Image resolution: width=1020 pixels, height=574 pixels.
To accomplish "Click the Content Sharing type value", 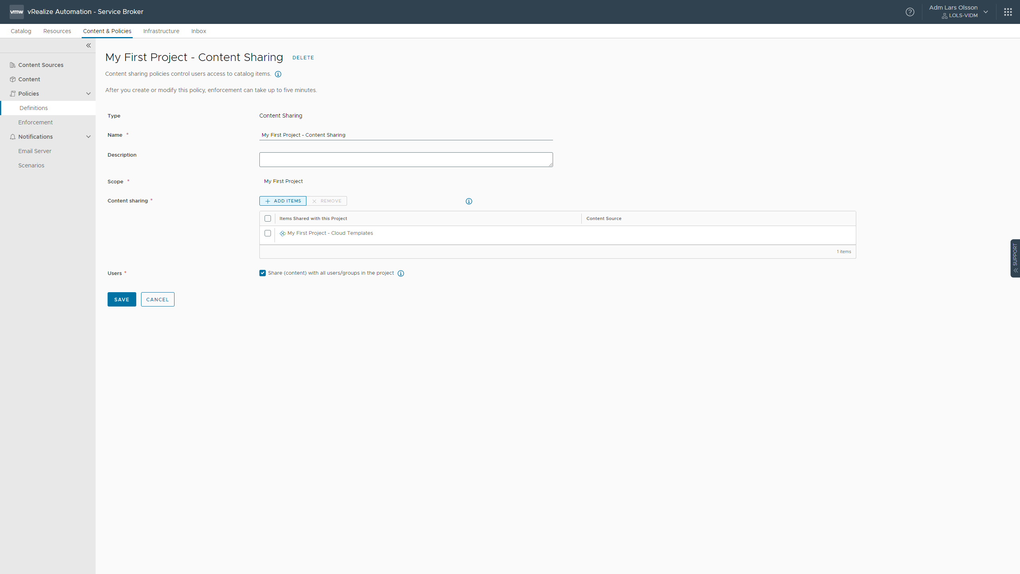I will (281, 116).
